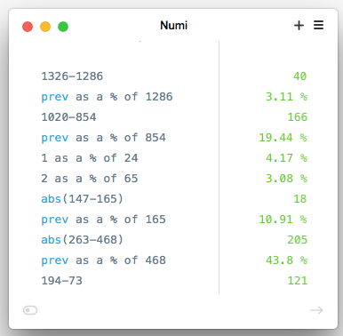Minimize the Numi window with yellow button

[x=45, y=27]
